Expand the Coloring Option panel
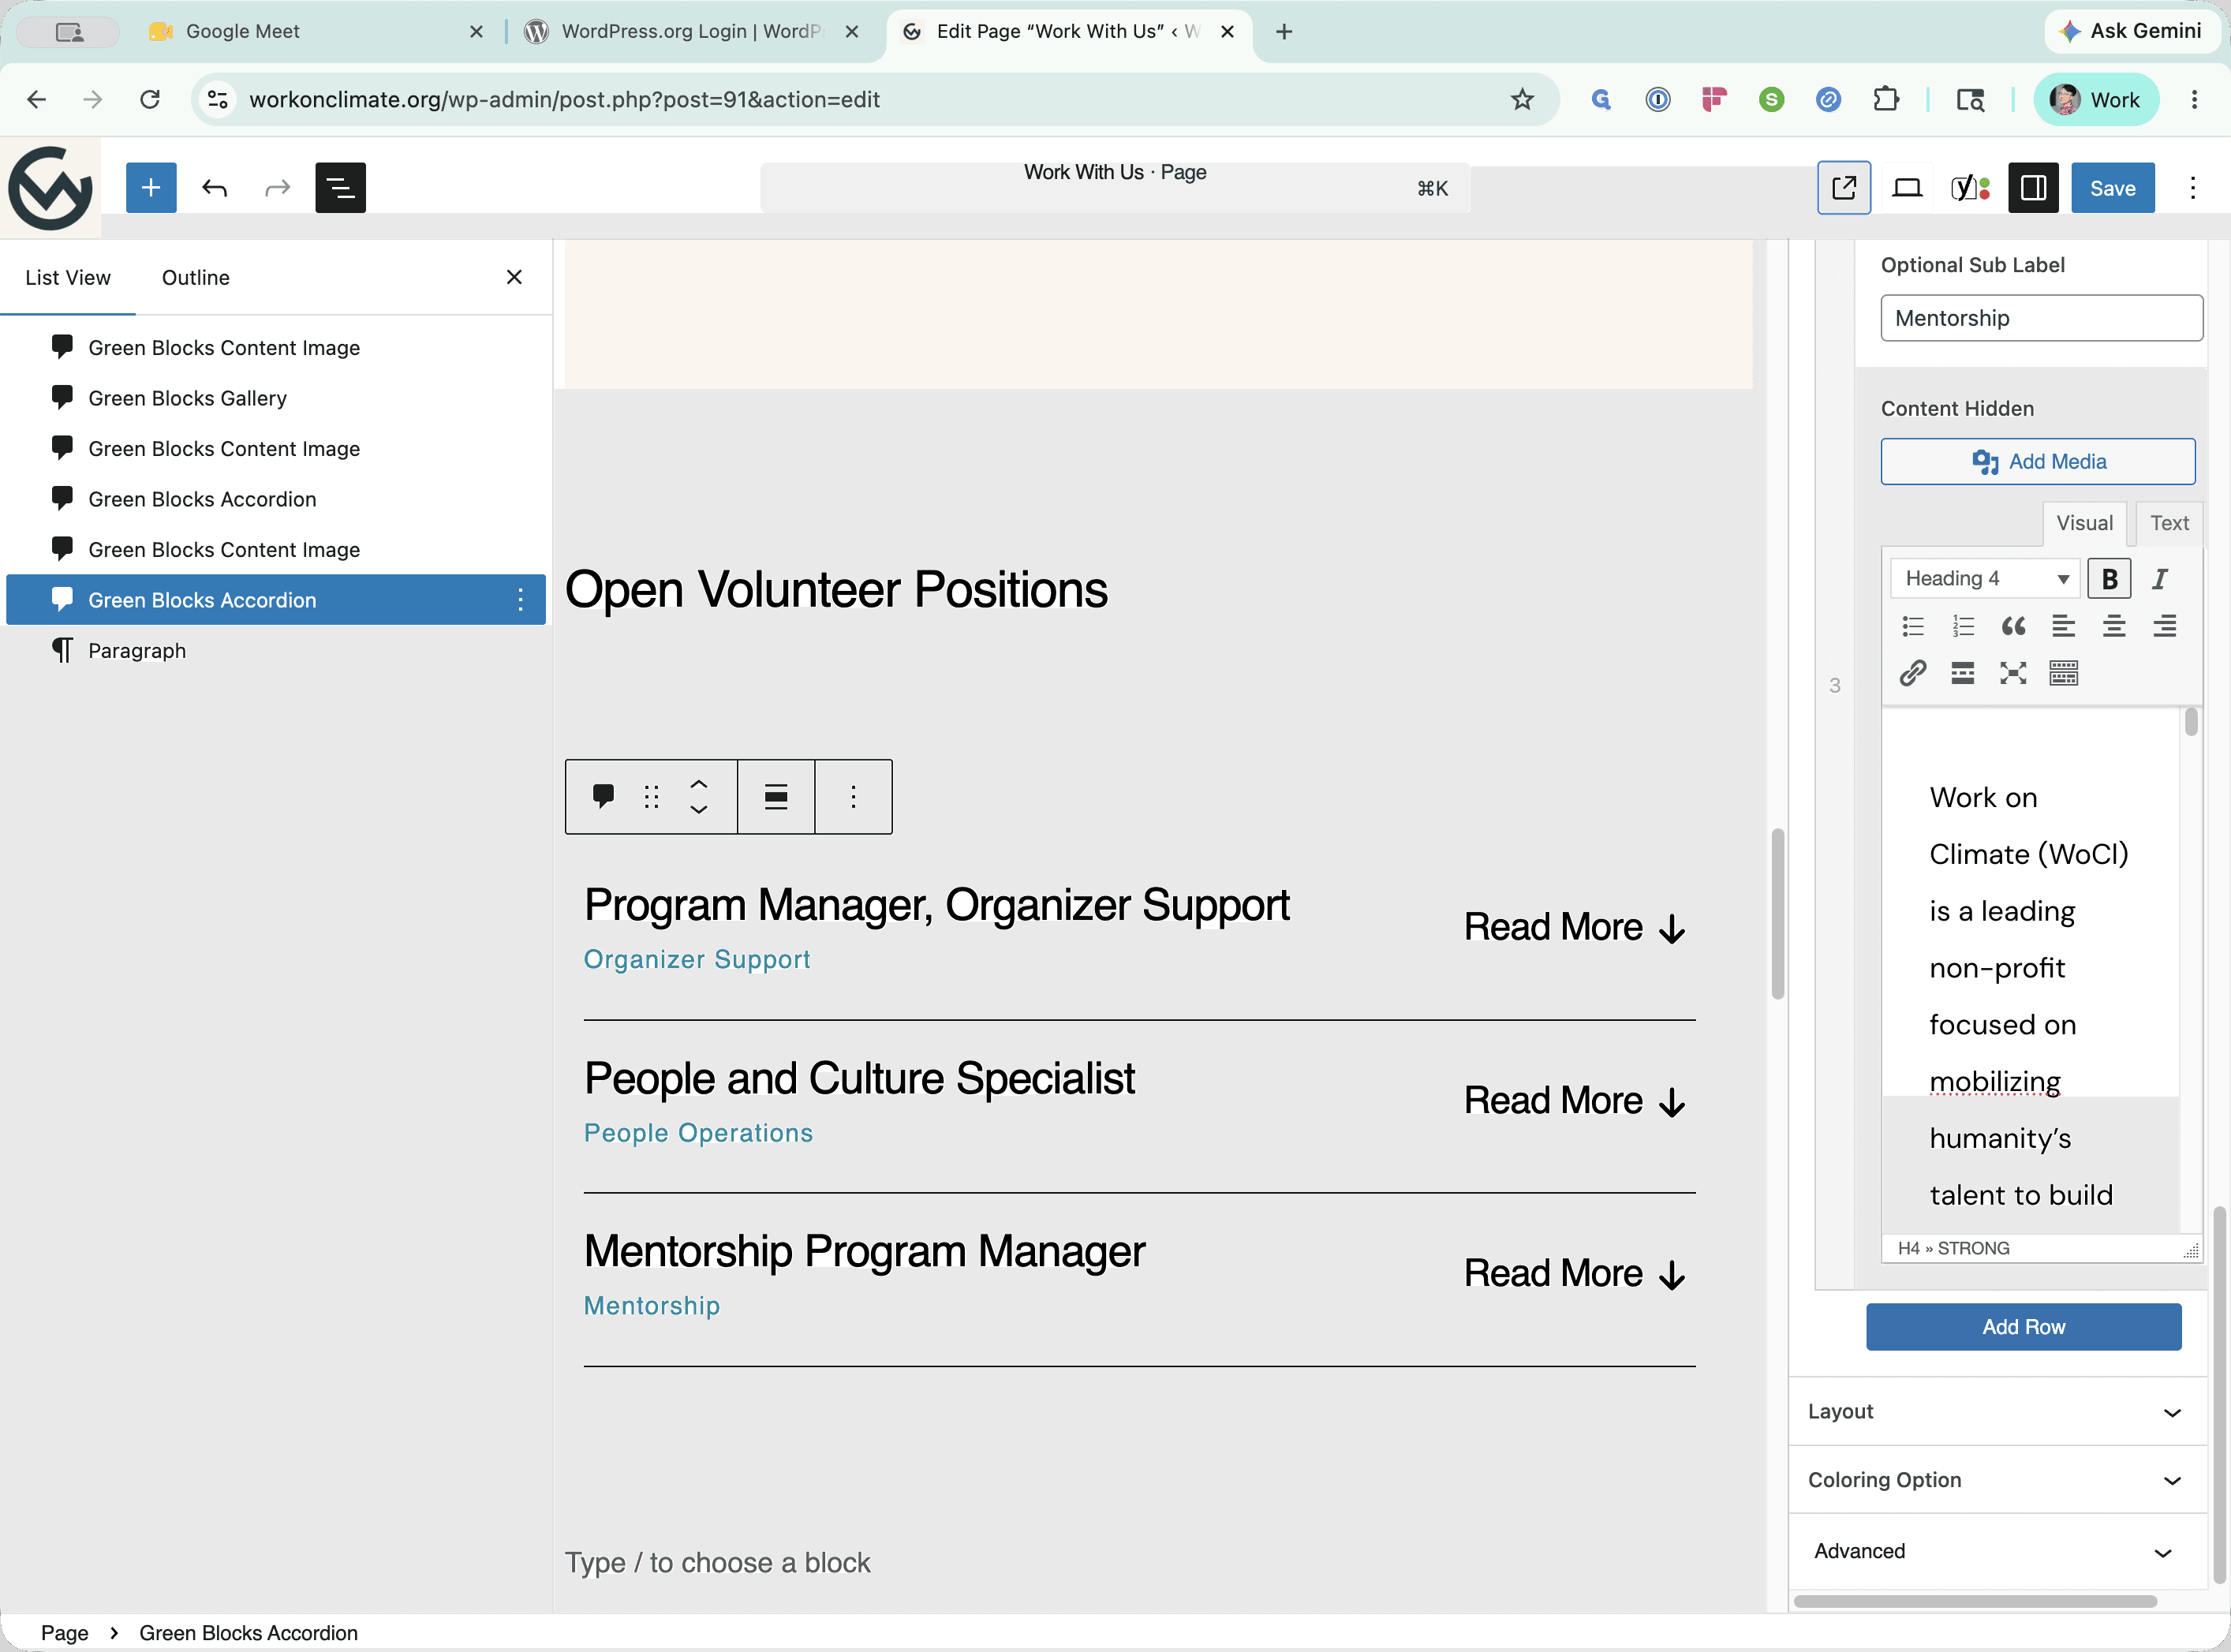The image size is (2231, 1652). 1997,1479
